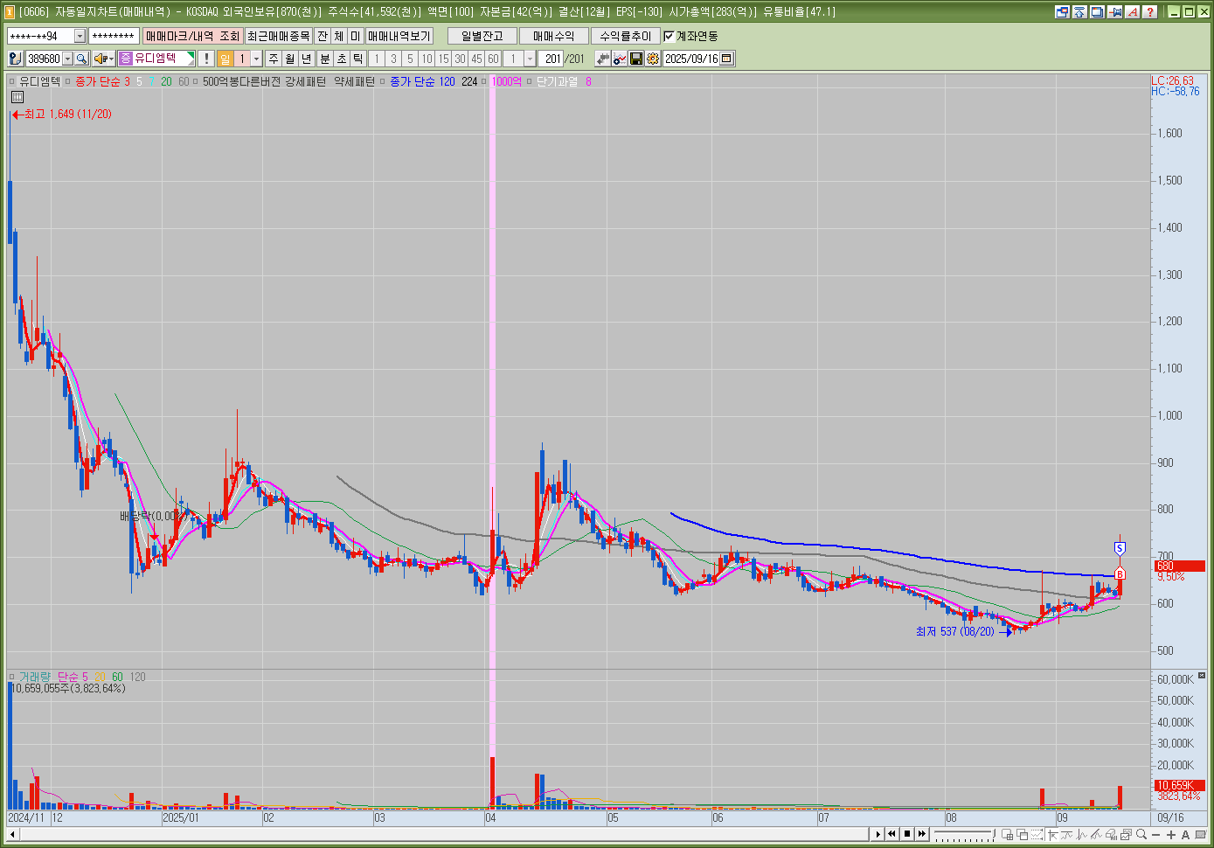This screenshot has height=848, width=1214.
Task: Select the 분 (minute) period toggle
Action: [325, 59]
